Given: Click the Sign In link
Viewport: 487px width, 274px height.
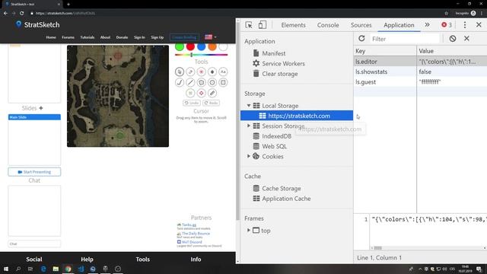Looking at the screenshot, I should coord(139,37).
